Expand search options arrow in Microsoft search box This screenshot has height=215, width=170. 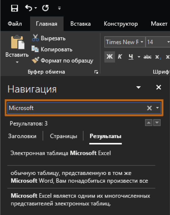click(x=157, y=108)
